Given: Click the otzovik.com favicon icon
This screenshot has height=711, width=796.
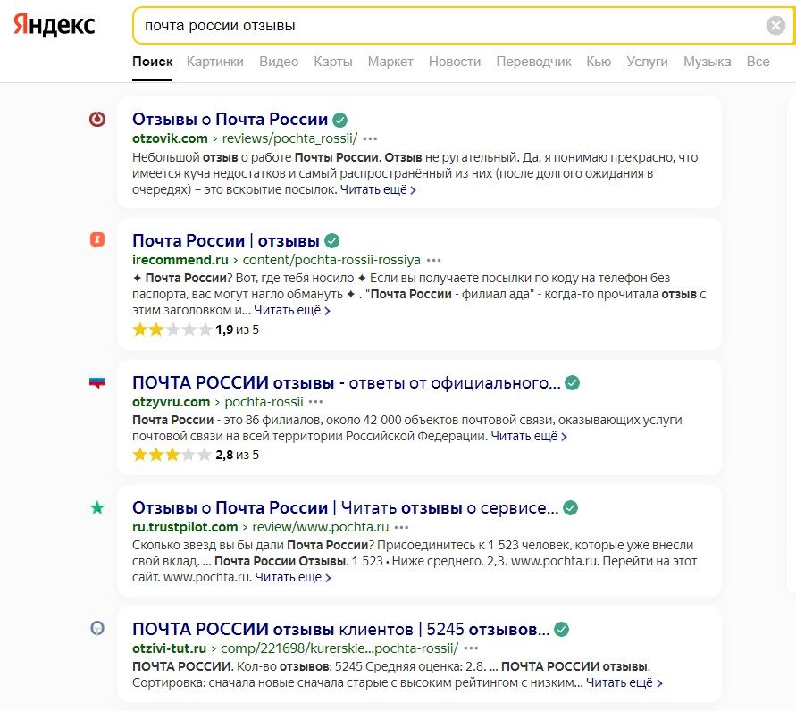Looking at the screenshot, I should click(97, 119).
